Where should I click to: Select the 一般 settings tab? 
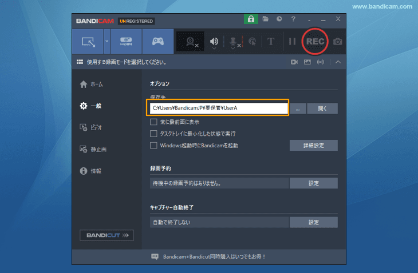[x=90, y=106]
